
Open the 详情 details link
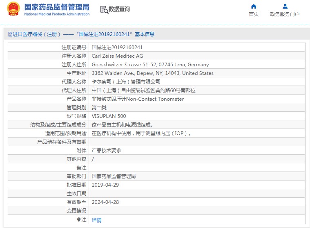pos(97,220)
